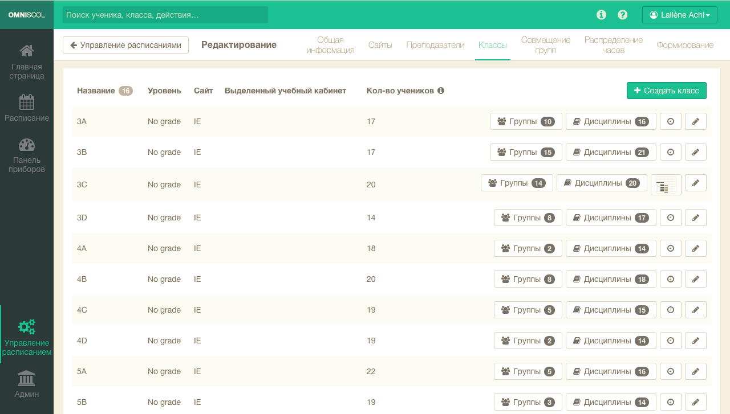Go back to Управление расписаниями

click(125, 45)
